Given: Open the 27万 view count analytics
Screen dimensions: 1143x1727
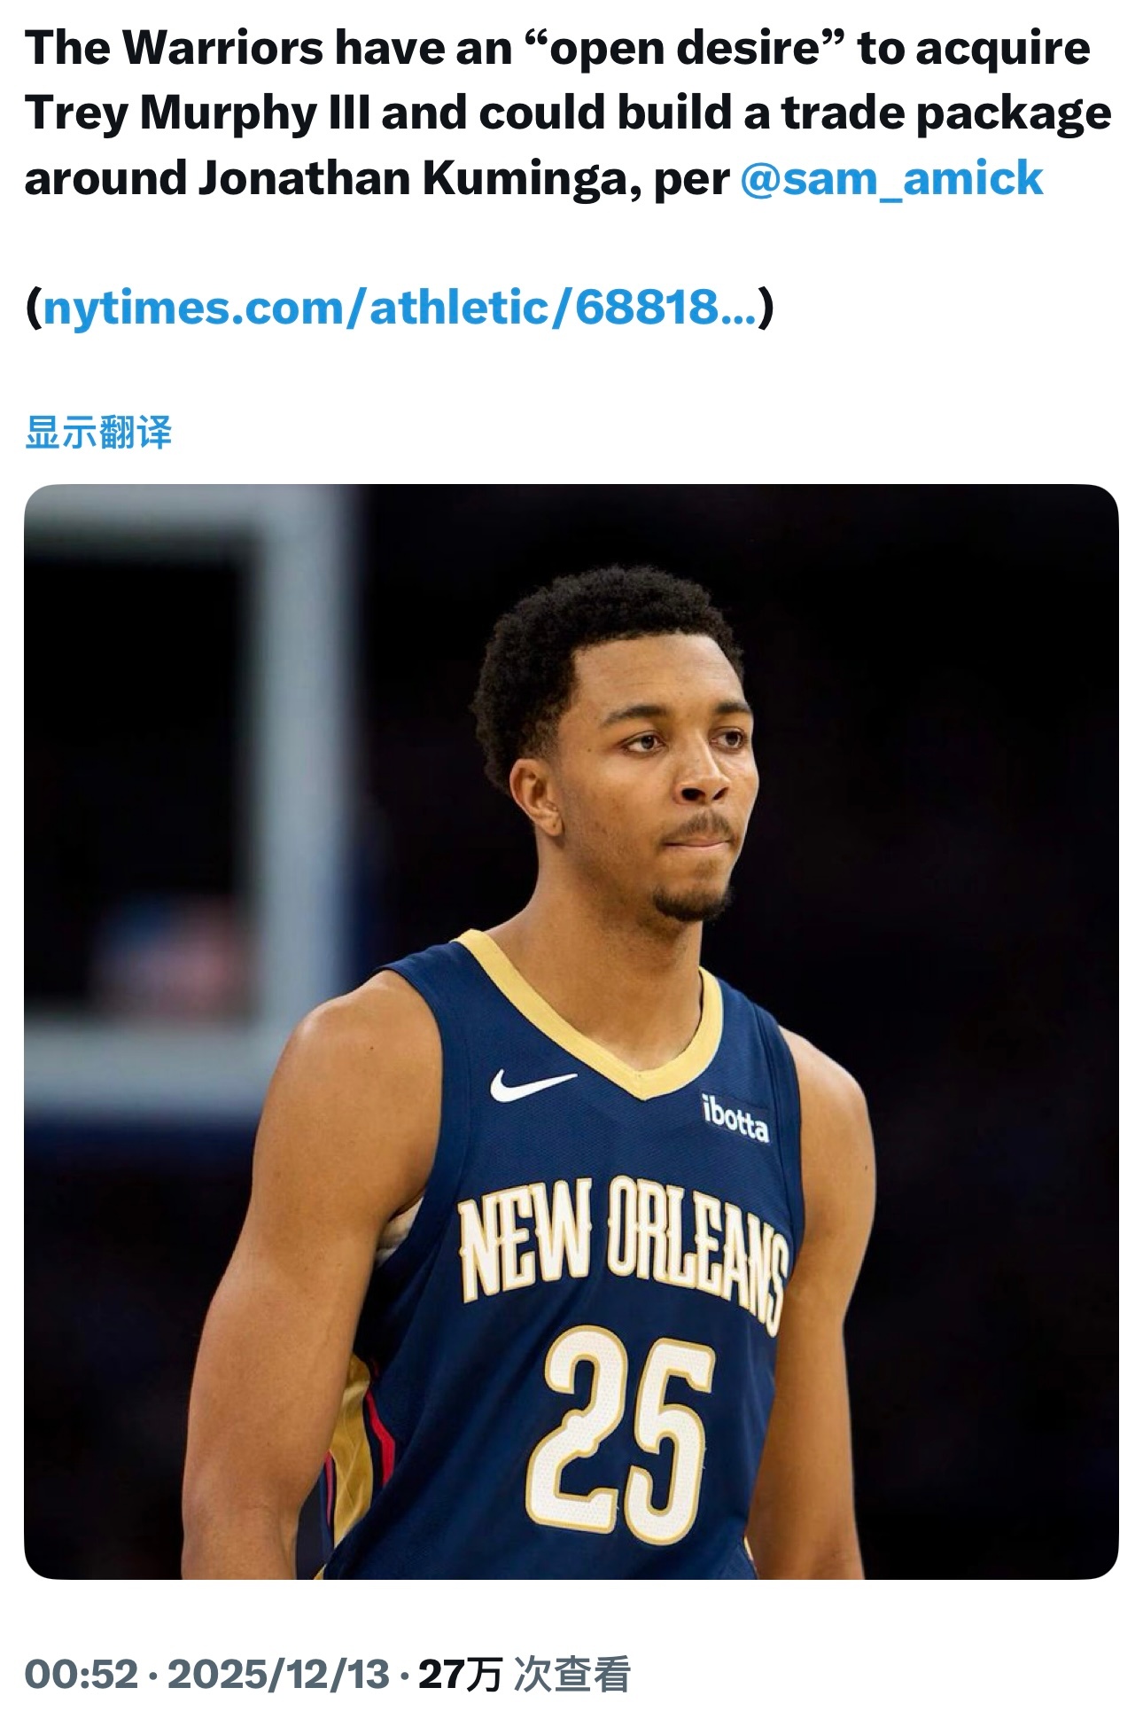Looking at the screenshot, I should [x=460, y=1675].
